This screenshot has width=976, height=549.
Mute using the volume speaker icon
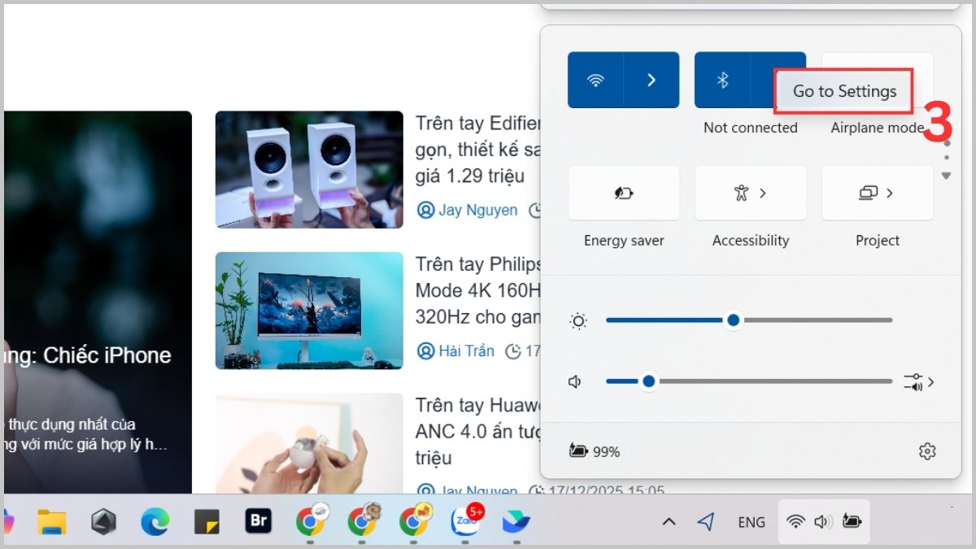point(576,381)
